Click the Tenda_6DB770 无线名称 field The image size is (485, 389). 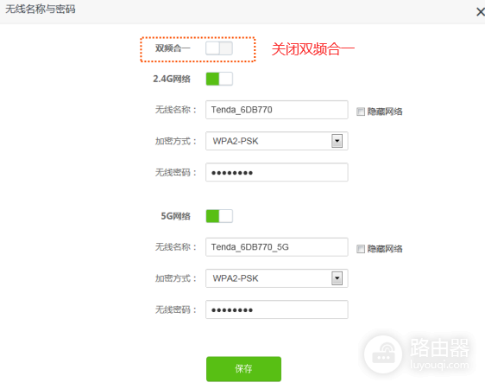click(276, 110)
